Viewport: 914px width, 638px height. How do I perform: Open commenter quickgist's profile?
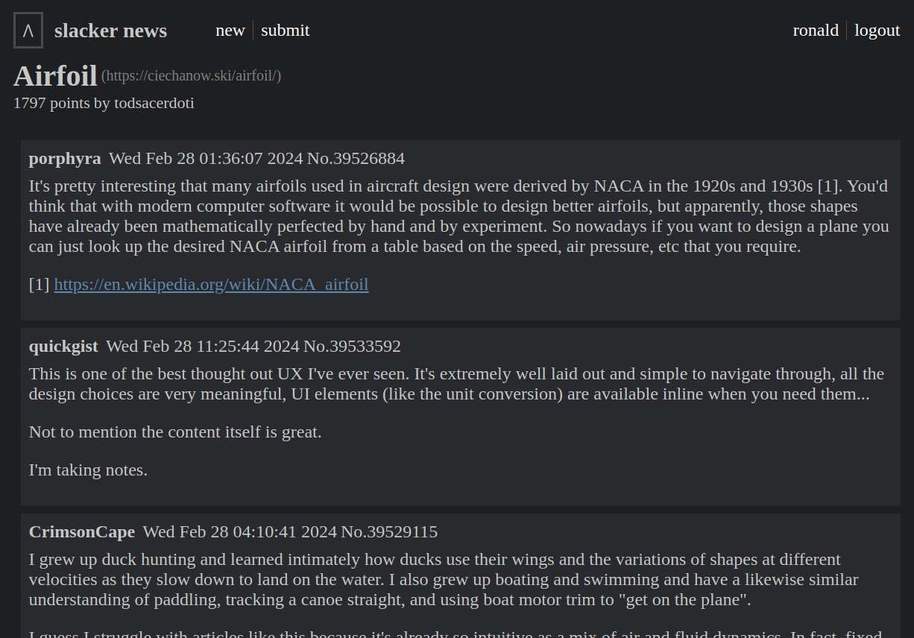pyautogui.click(x=63, y=347)
